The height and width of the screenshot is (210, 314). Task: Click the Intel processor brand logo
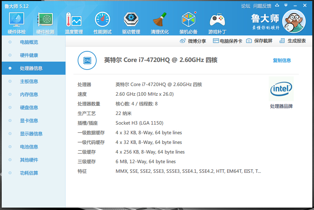coord(281,89)
